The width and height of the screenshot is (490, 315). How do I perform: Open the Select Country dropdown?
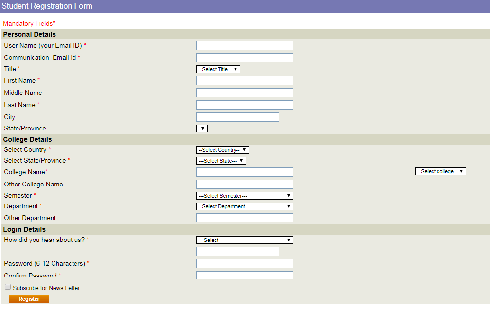tap(222, 150)
